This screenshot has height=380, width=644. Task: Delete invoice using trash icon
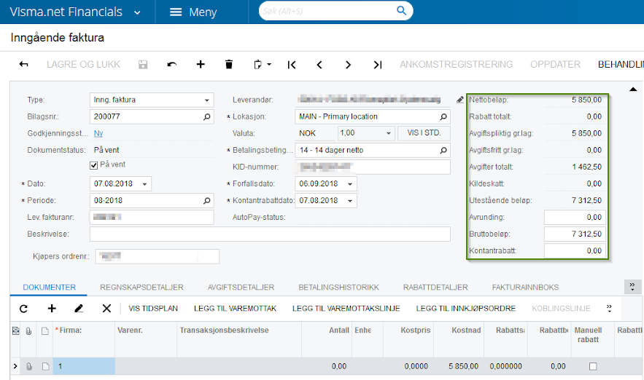[229, 65]
